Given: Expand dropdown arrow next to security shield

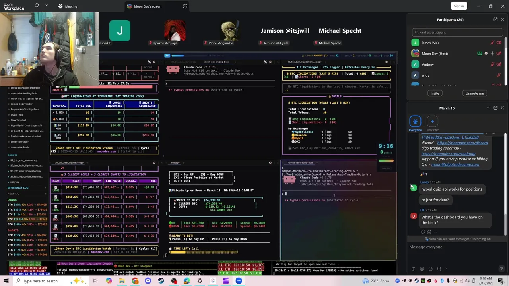Looking at the screenshot, I should coord(47,6).
